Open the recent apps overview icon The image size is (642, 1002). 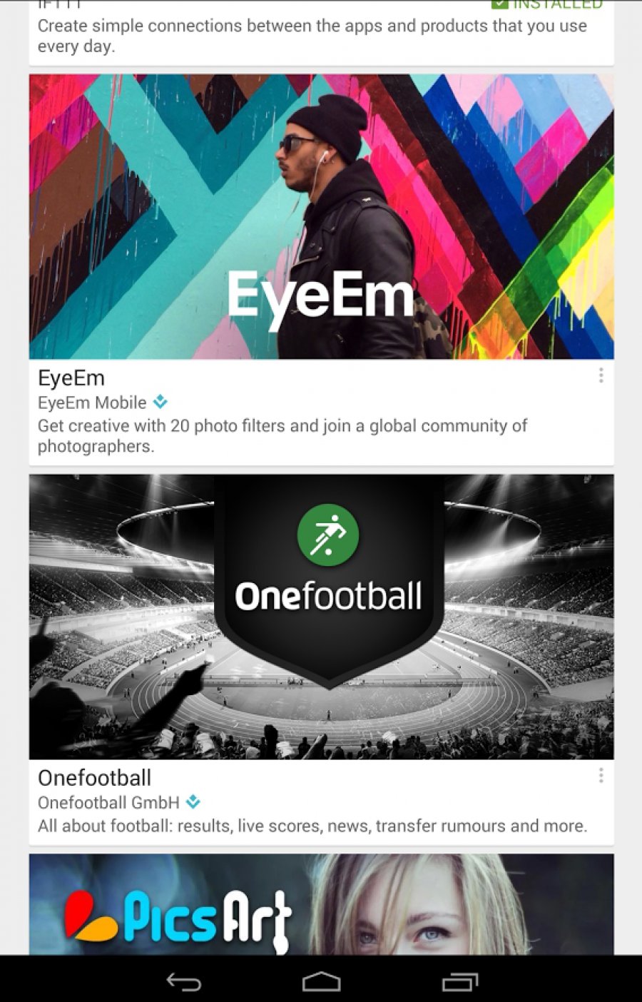[x=460, y=982]
